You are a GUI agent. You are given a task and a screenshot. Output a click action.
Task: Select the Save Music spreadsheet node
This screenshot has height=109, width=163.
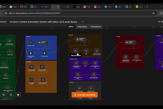click(x=6, y=75)
